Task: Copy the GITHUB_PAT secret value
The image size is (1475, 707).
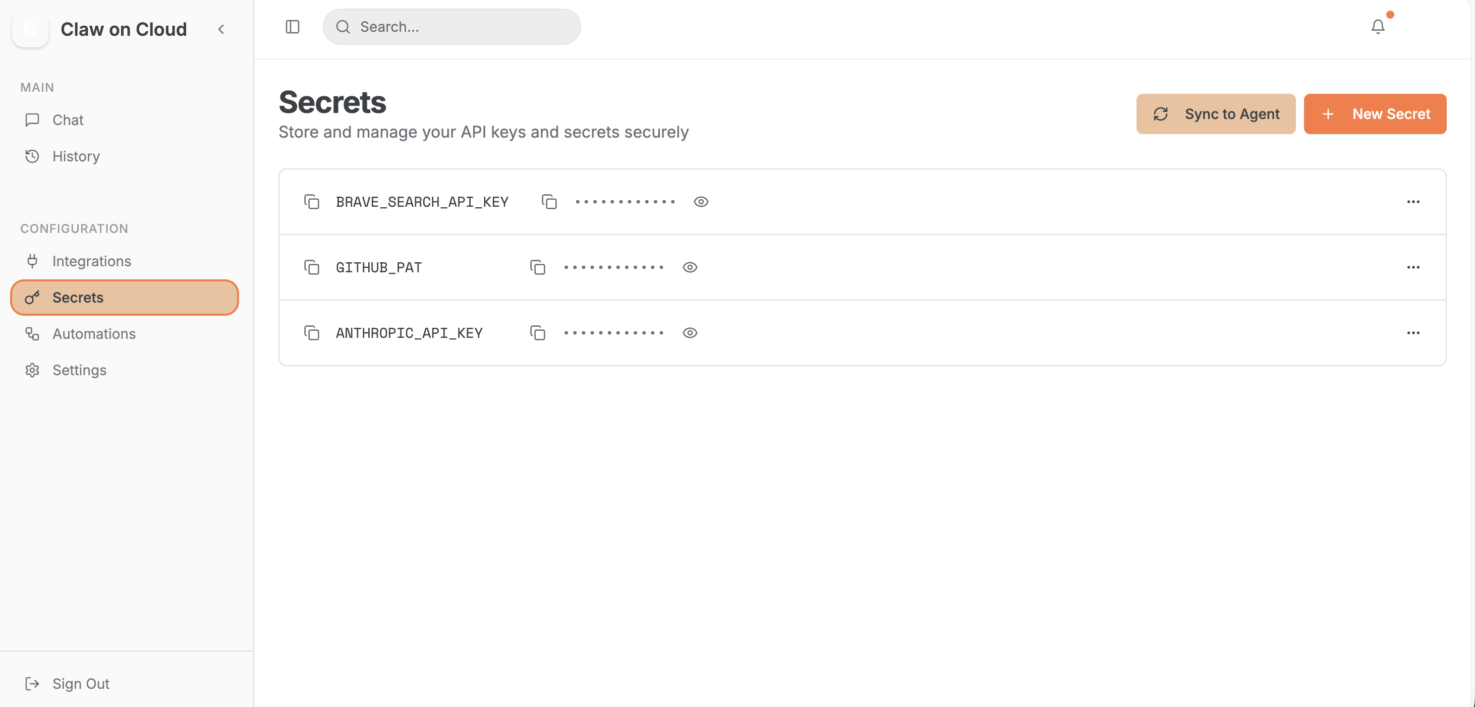Action: pos(537,267)
